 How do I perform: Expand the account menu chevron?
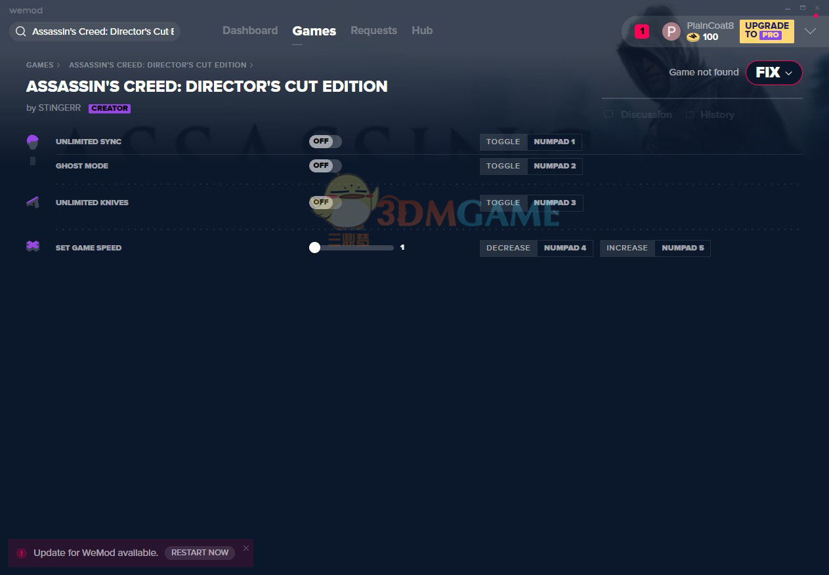(x=811, y=31)
